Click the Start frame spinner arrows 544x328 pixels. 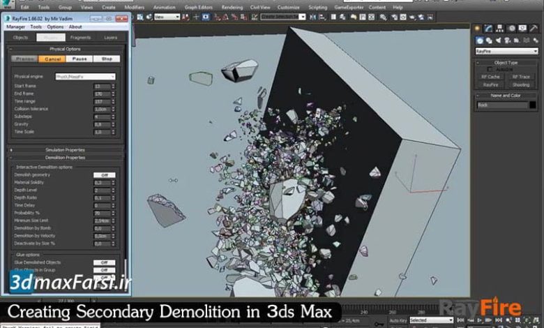pos(113,86)
